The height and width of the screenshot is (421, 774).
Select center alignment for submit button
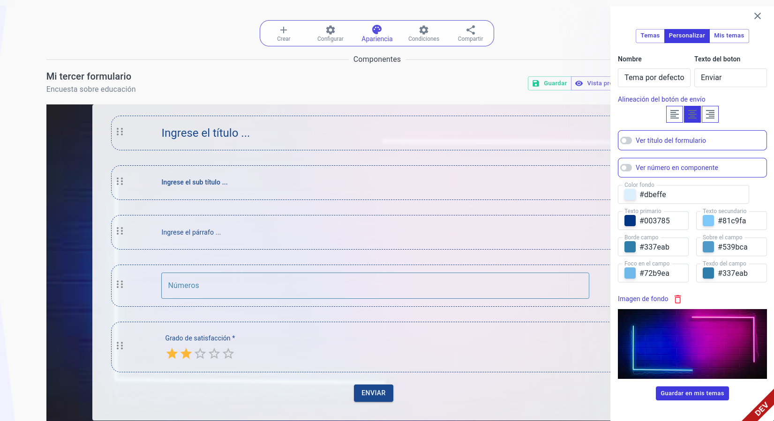click(x=692, y=114)
